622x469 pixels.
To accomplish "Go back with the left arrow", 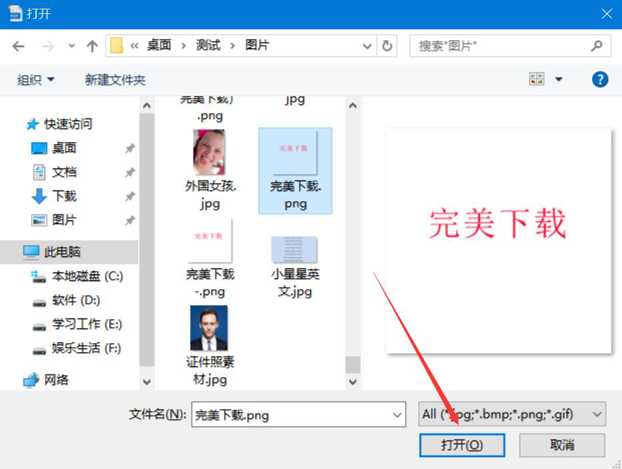I will point(18,47).
